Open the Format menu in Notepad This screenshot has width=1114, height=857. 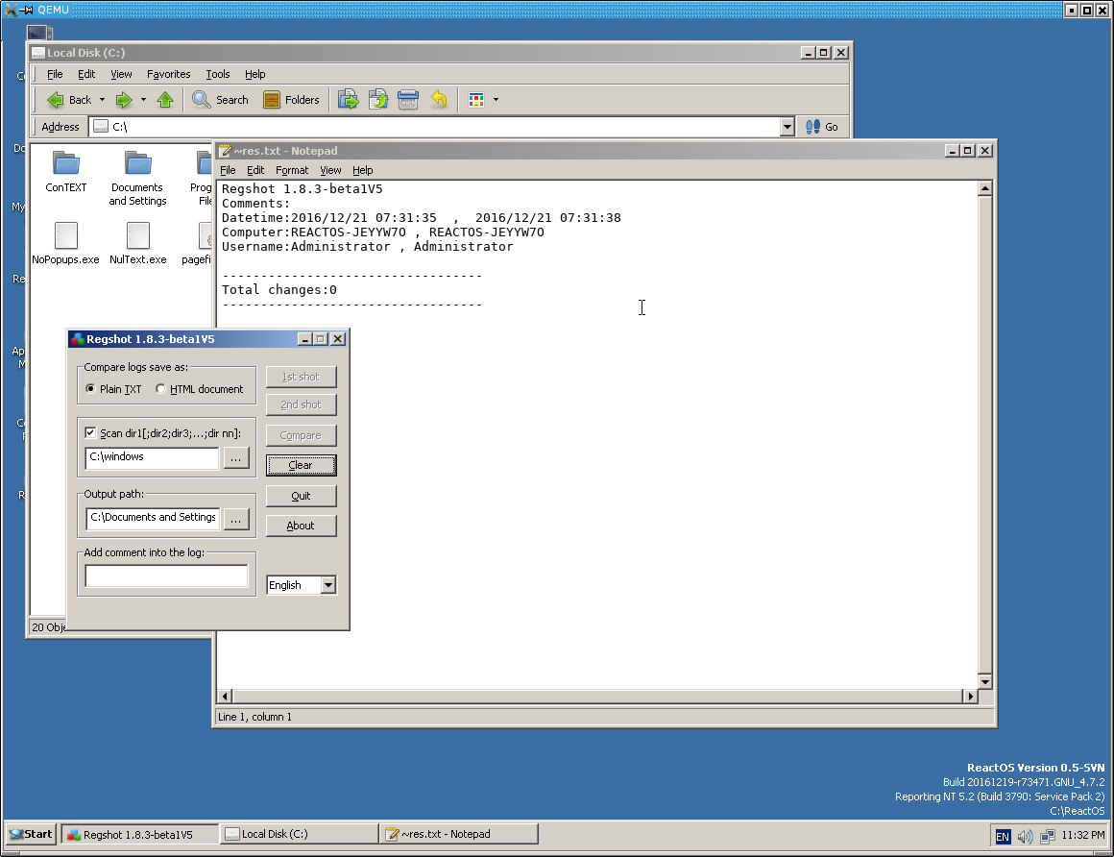pyautogui.click(x=292, y=171)
